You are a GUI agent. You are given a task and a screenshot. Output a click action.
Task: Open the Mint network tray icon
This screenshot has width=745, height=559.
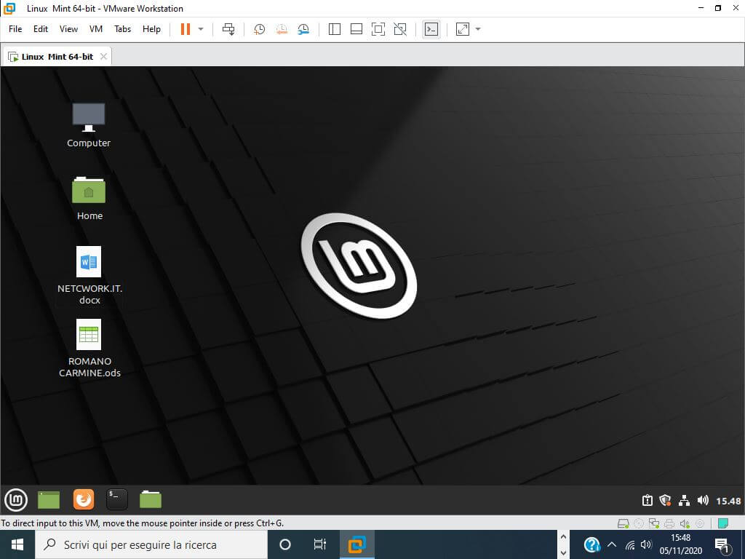click(684, 501)
